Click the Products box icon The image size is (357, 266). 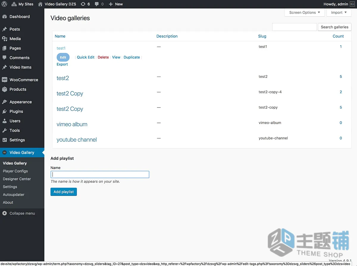pyautogui.click(x=4, y=89)
